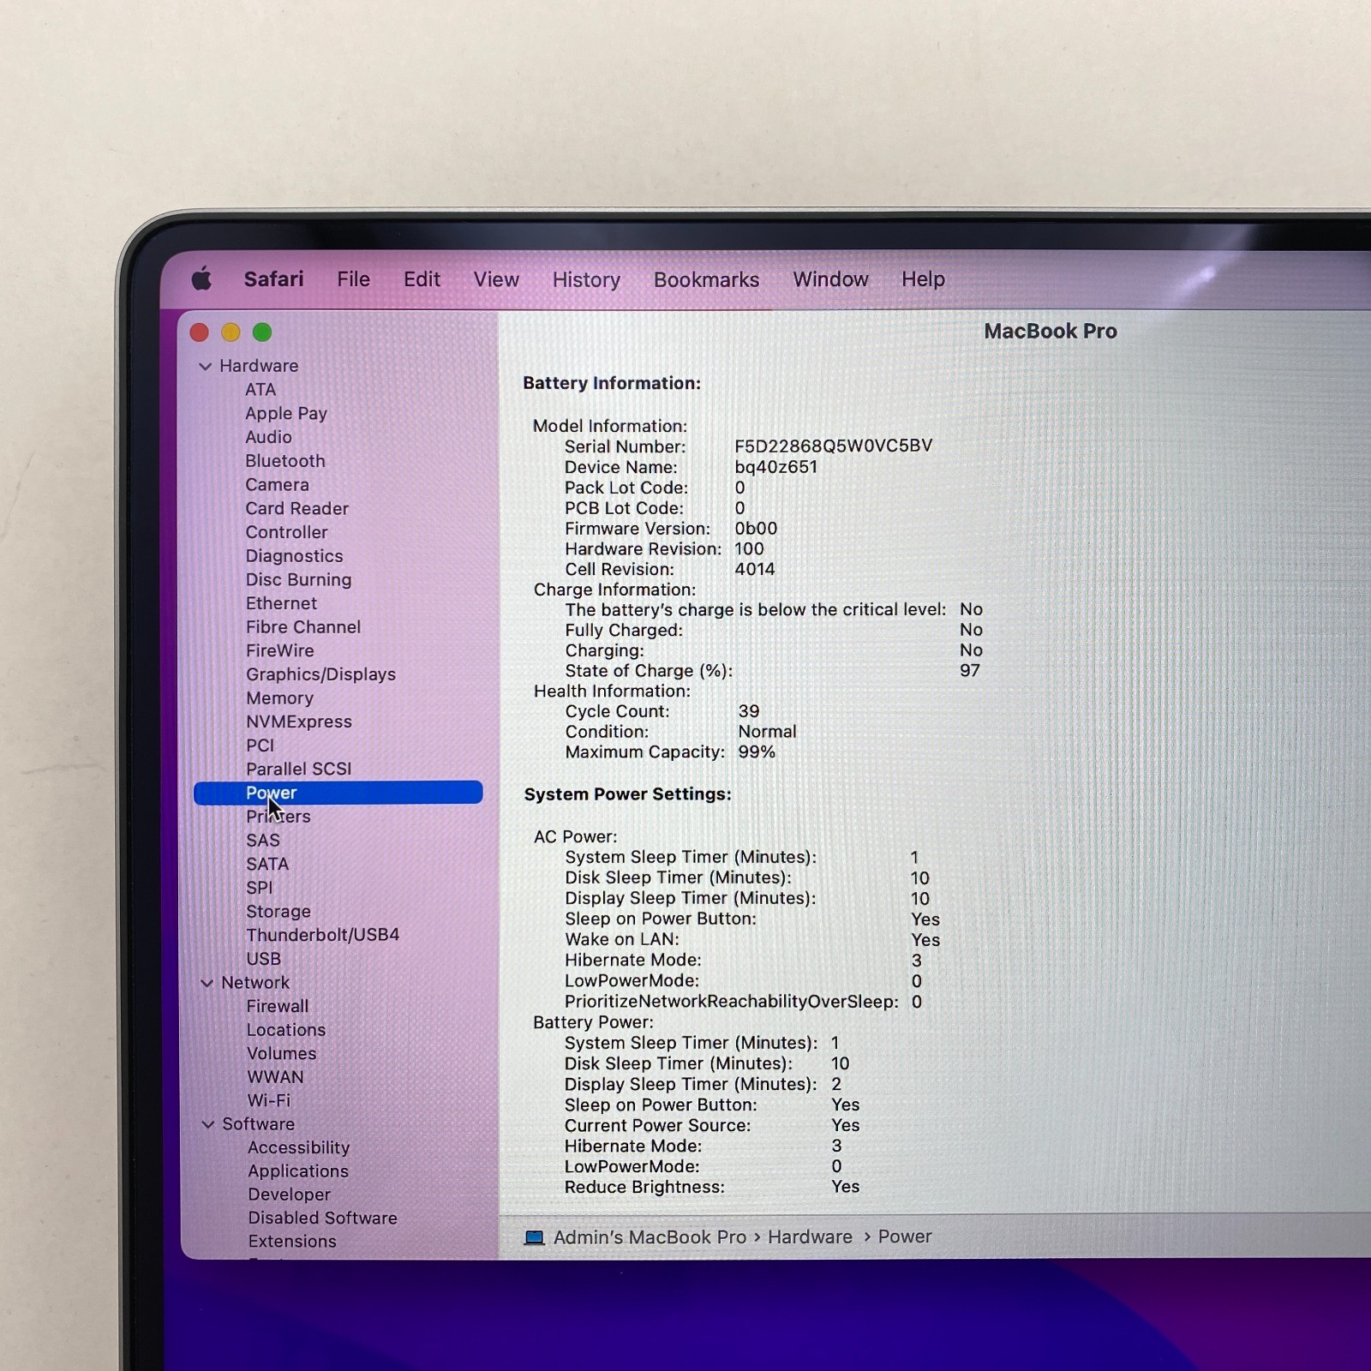Open the Bookmarks menu
Screen dimensions: 1371x1371
click(x=706, y=280)
